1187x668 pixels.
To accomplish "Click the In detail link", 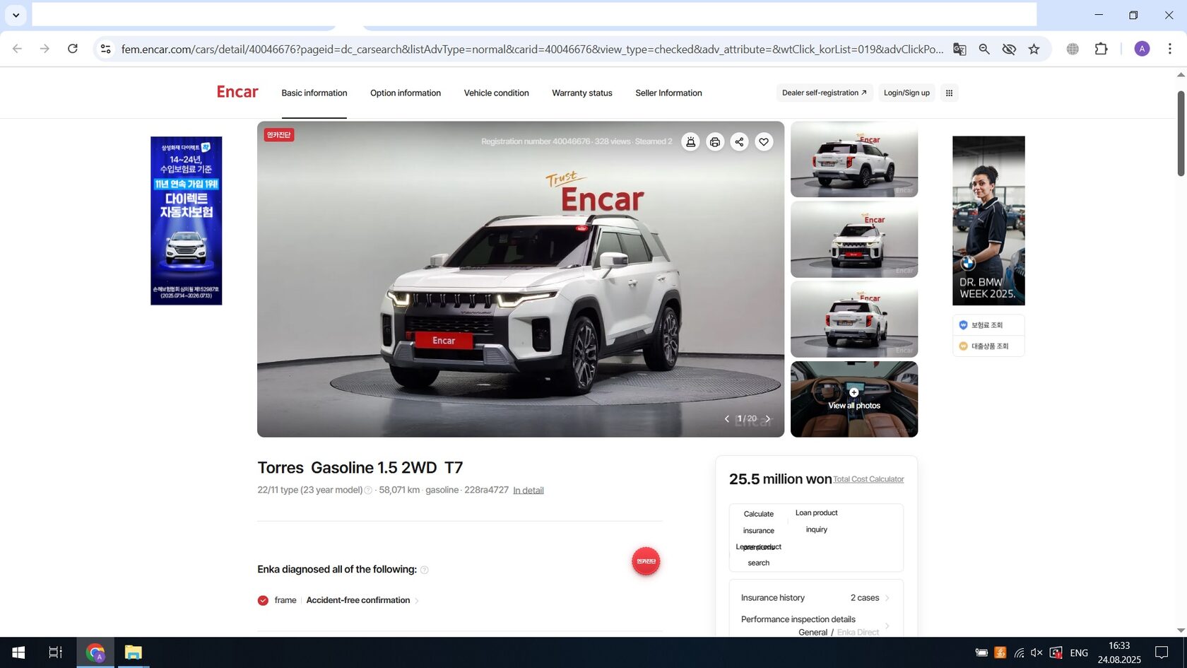I will 528,491.
